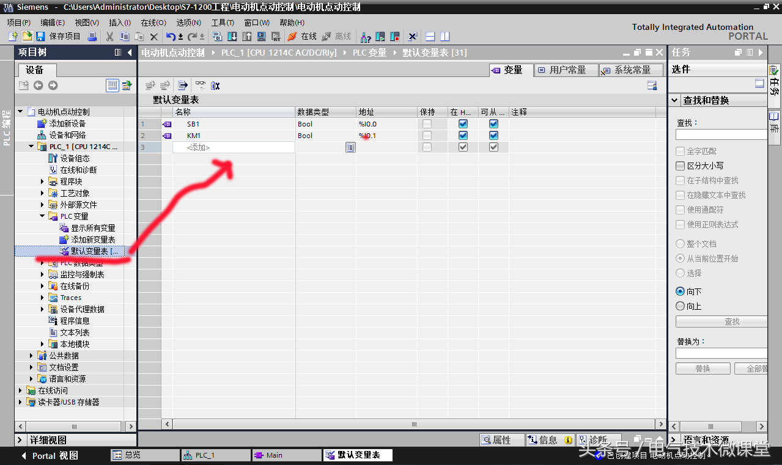Split editor space horizontally

tap(430, 37)
